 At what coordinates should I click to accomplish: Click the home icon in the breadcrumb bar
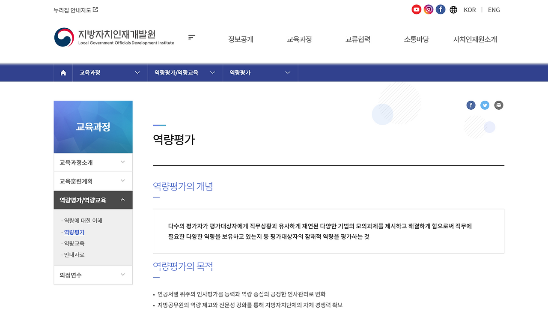click(x=63, y=72)
